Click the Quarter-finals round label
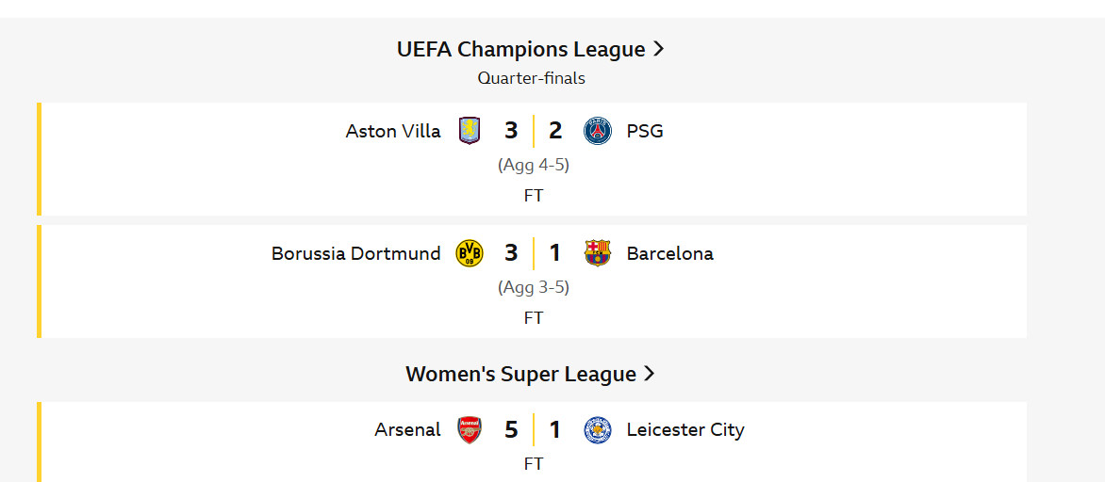This screenshot has height=482, width=1105. (x=531, y=78)
